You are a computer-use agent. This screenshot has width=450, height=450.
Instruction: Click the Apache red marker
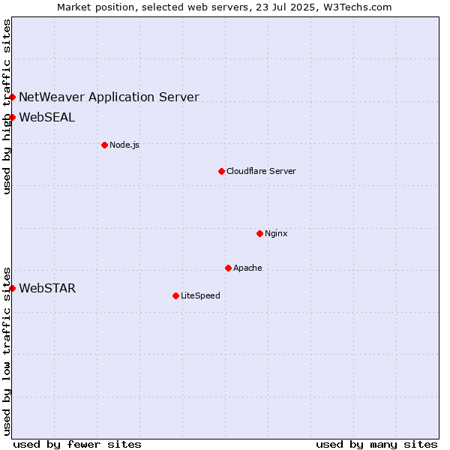click(228, 268)
